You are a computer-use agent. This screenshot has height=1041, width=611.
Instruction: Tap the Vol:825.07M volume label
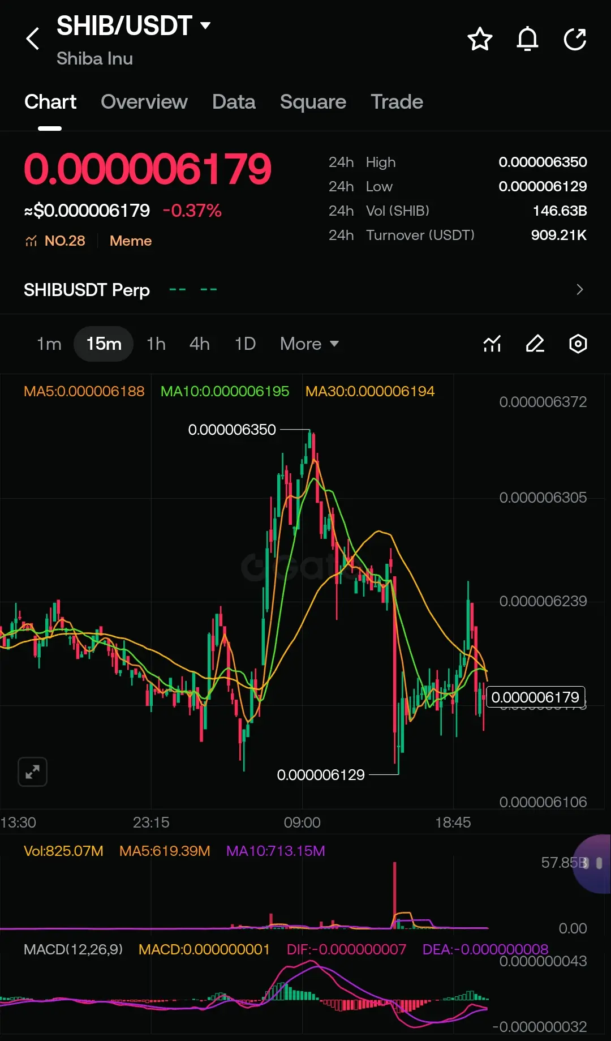[x=63, y=851]
